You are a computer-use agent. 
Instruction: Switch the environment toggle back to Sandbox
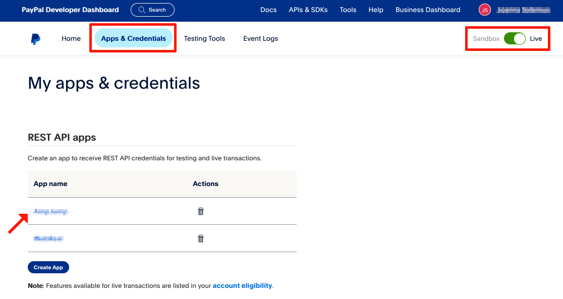(x=514, y=38)
